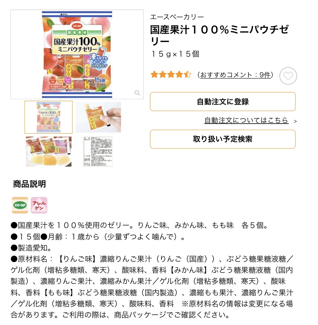The image size is (318, 325).
Task: Click the magnifier icon on the product image
Action: (137, 93)
